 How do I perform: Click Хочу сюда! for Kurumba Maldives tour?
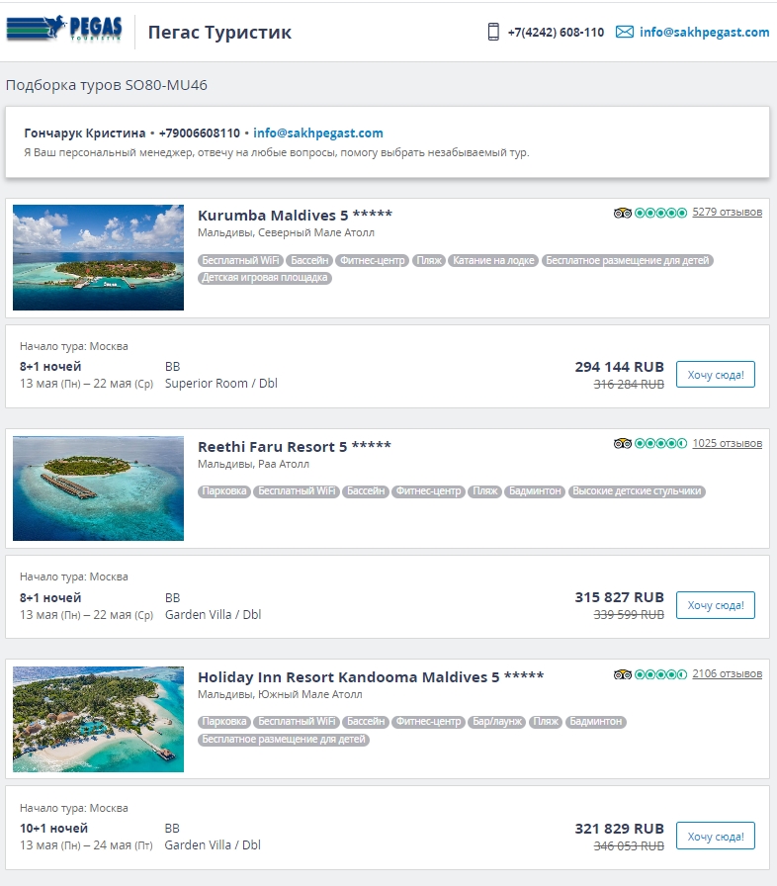click(x=716, y=375)
